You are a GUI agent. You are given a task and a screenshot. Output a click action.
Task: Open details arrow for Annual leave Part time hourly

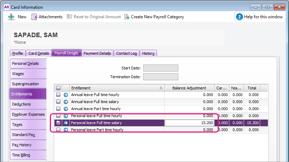coord(66,109)
